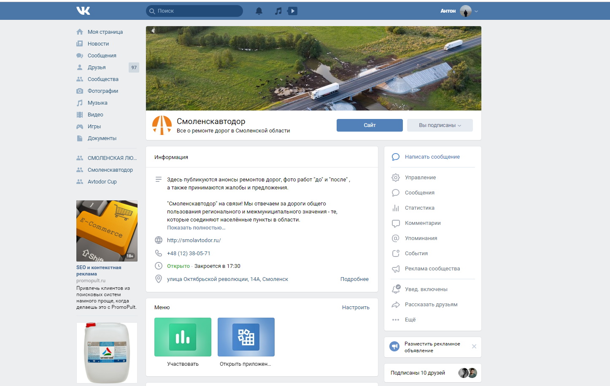Click the Видео film icon in sidebar
The height and width of the screenshot is (386, 610).
pos(80,115)
